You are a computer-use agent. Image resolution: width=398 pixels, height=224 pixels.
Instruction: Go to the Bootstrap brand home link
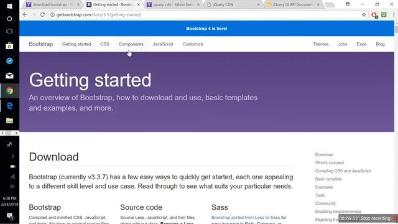coord(41,44)
